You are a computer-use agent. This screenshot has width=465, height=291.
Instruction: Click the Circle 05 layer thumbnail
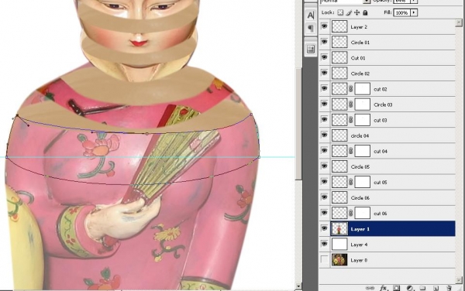tap(339, 166)
